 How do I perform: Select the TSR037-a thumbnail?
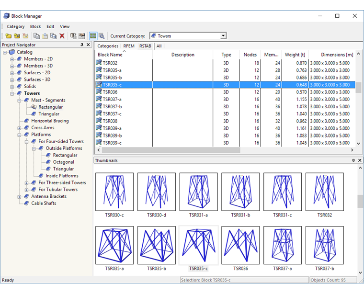coord(283,246)
